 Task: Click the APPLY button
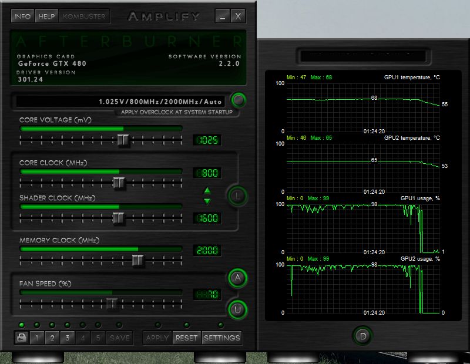[x=157, y=338]
